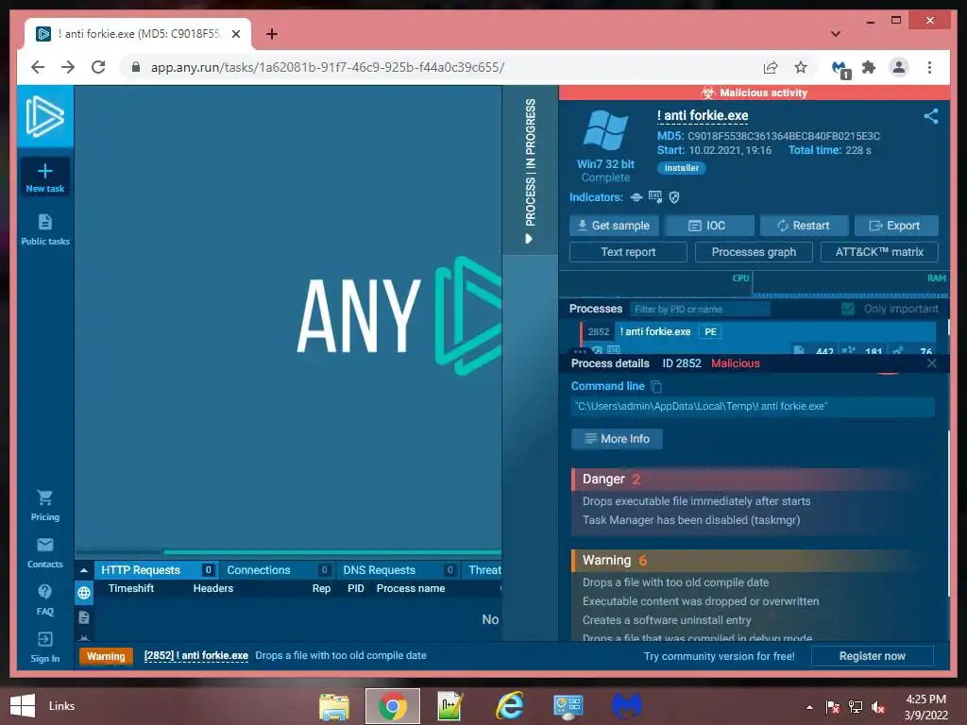Open Contacts from sidebar
967x725 pixels.
click(x=45, y=553)
